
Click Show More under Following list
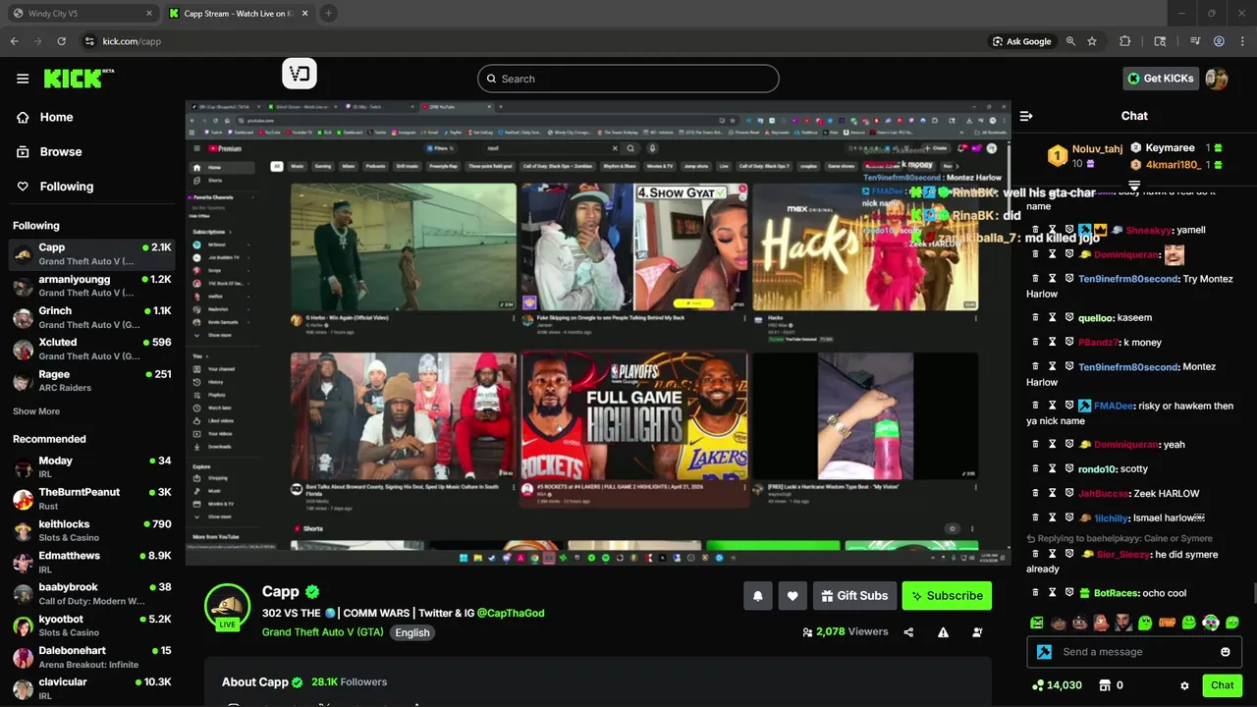click(x=36, y=411)
